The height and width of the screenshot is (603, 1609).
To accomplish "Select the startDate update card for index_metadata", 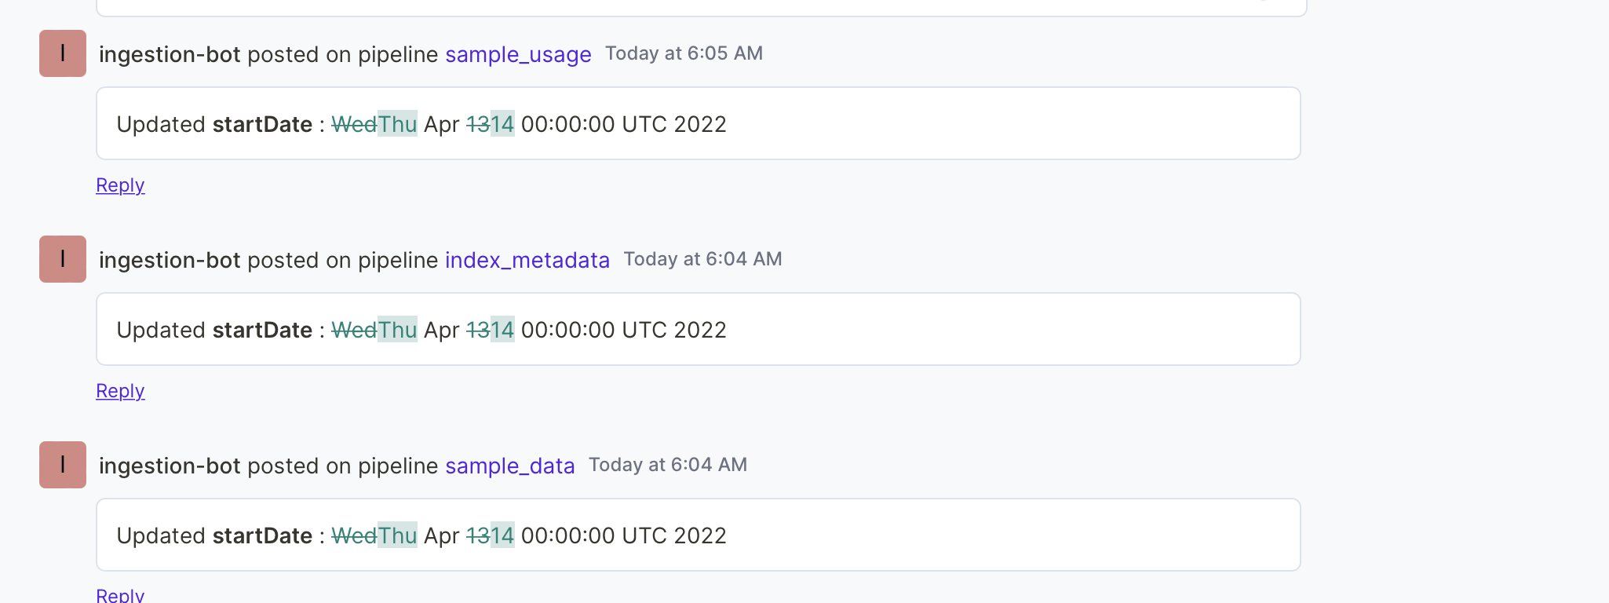I will (698, 329).
